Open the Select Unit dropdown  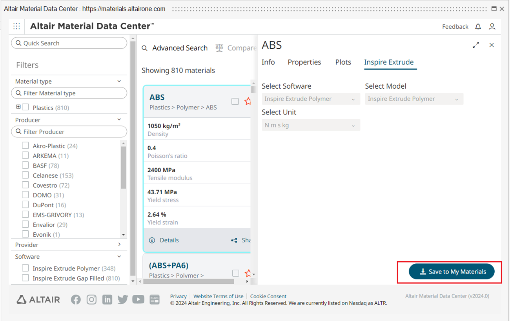[311, 125]
